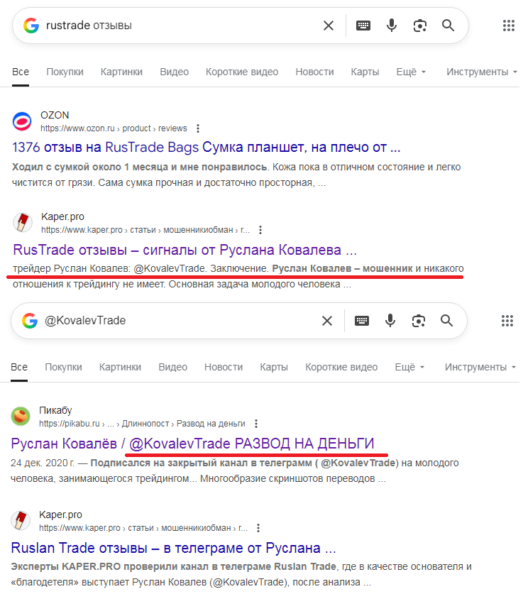Viewport: 523px width, 594px height.
Task: Open Google apps grid beside "@KovalevTrade" search
Action: 507,321
